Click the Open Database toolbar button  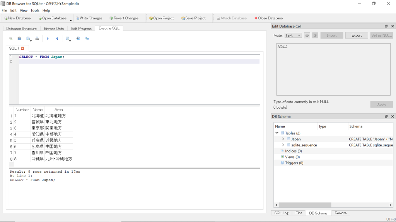[52, 18]
